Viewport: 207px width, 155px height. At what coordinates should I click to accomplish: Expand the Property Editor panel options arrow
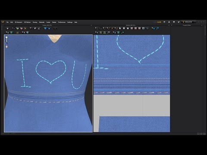pyautogui.click(x=202, y=25)
